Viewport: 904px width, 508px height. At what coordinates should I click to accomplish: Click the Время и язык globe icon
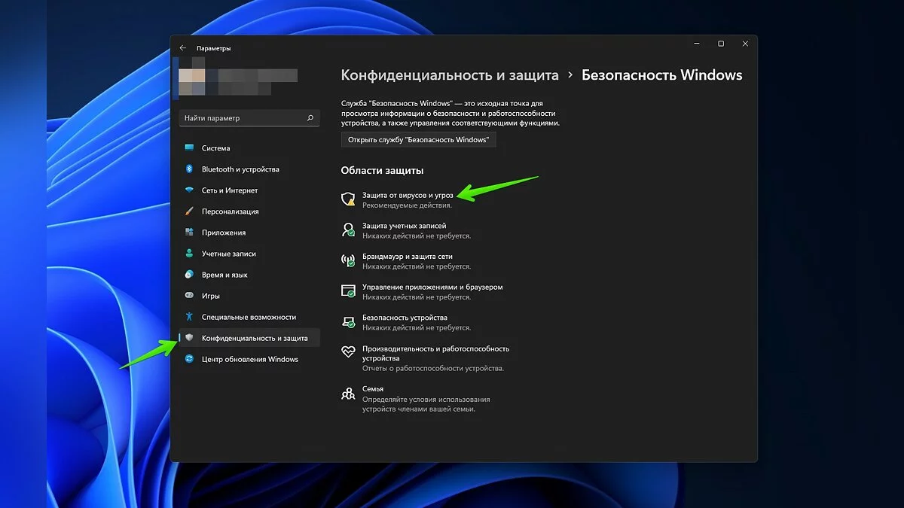tap(189, 275)
